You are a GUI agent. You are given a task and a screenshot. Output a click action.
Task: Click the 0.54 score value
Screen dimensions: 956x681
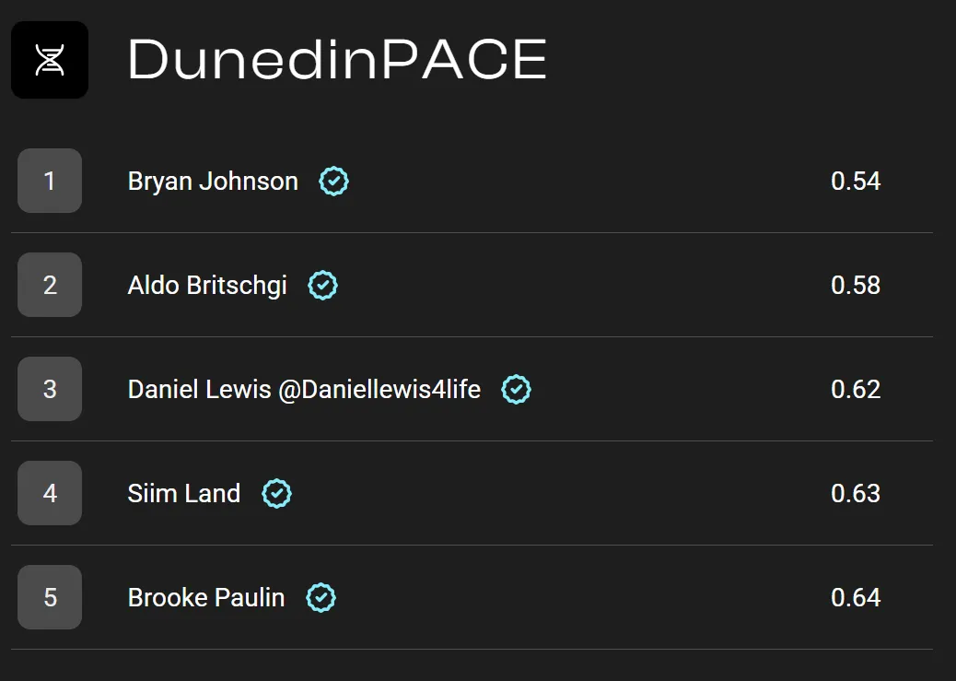856,182
